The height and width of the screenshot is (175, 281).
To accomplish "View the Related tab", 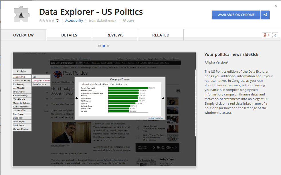I will pyautogui.click(x=161, y=35).
